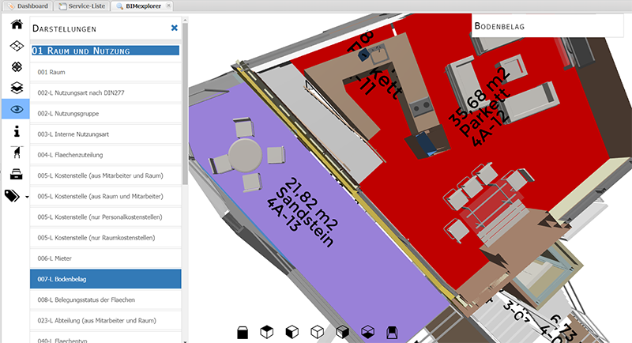Open the layers stack icon in sidebar
This screenshot has height=343, width=632.
pyautogui.click(x=17, y=88)
